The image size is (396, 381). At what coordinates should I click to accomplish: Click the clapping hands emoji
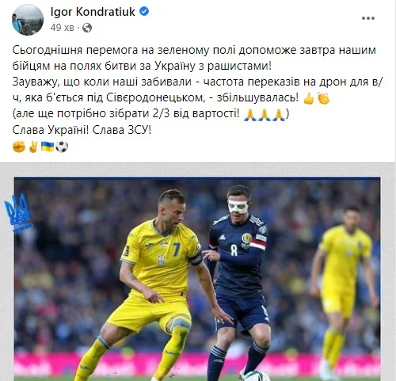pos(324,98)
